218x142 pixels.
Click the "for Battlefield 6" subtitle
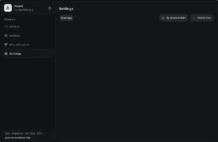point(24,10)
